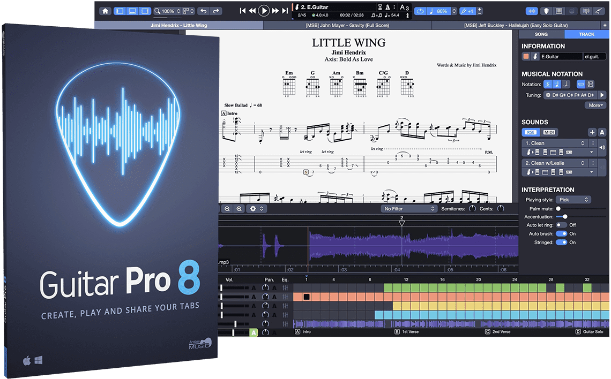Click the Undo arrow icon
This screenshot has width=611, height=379.
tap(203, 11)
